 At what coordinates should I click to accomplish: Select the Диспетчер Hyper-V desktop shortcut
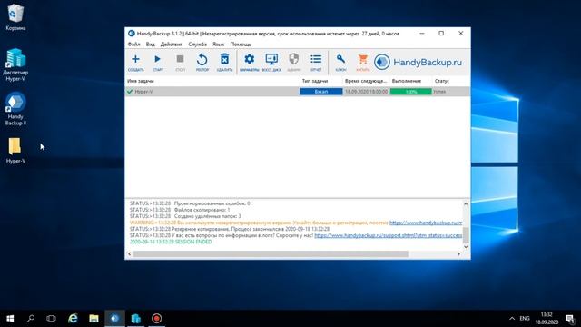pos(15,64)
